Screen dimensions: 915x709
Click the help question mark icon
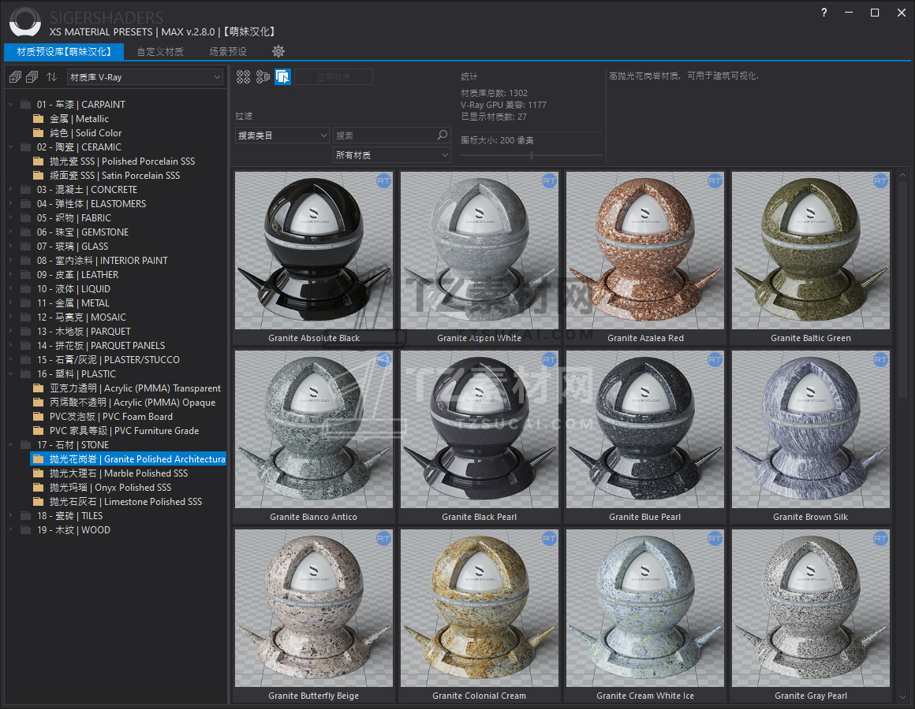click(x=824, y=13)
